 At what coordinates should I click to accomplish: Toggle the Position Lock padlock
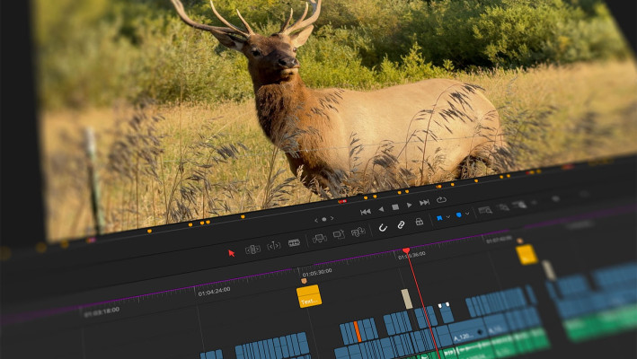pyautogui.click(x=420, y=222)
